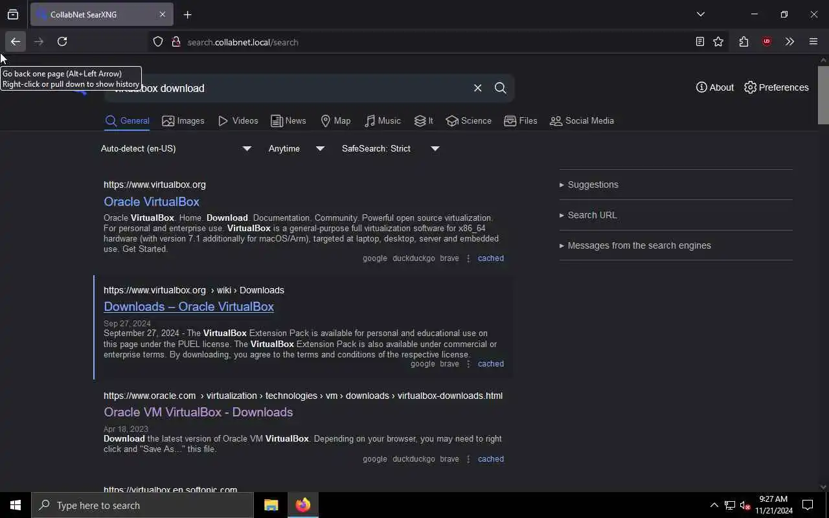829x518 pixels.
Task: Open language dropdown Auto-detect (en-US)
Action: pos(176,149)
